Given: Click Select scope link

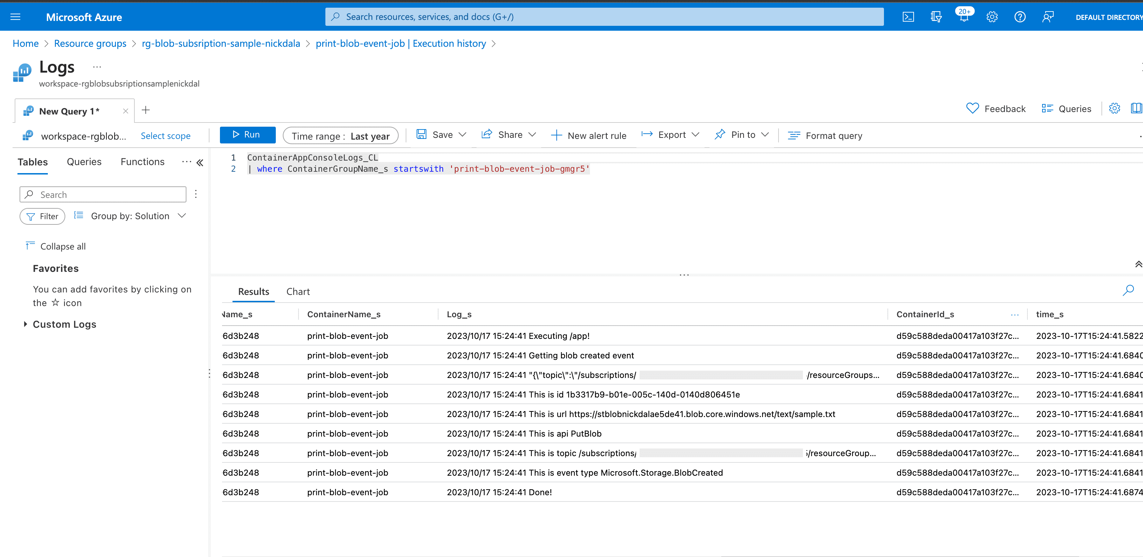Looking at the screenshot, I should point(165,136).
